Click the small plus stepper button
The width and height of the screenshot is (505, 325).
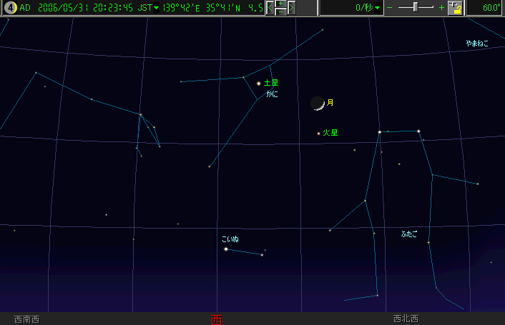coord(280,4)
